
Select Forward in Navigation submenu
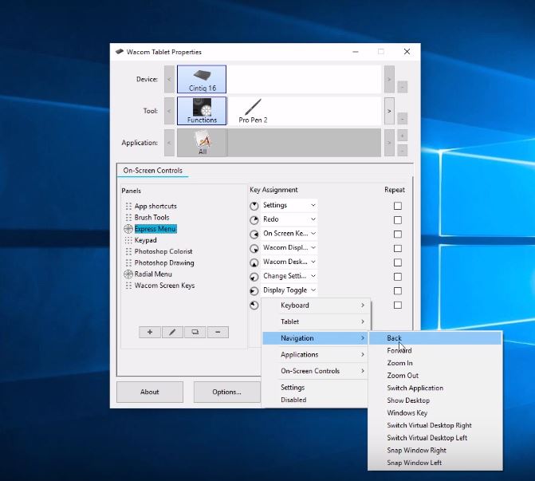[x=435, y=351]
